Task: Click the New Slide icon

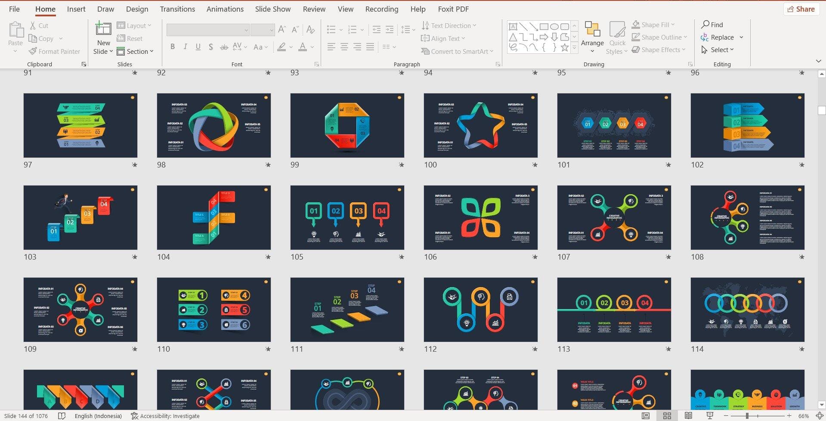Action: pyautogui.click(x=103, y=29)
